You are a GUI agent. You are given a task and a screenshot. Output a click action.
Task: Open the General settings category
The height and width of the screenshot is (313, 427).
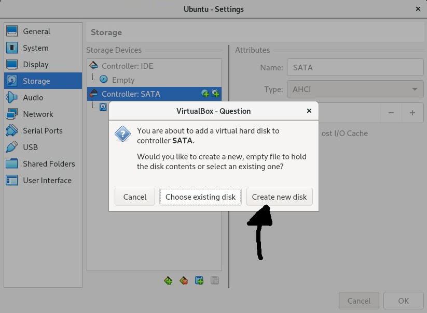[x=43, y=31]
